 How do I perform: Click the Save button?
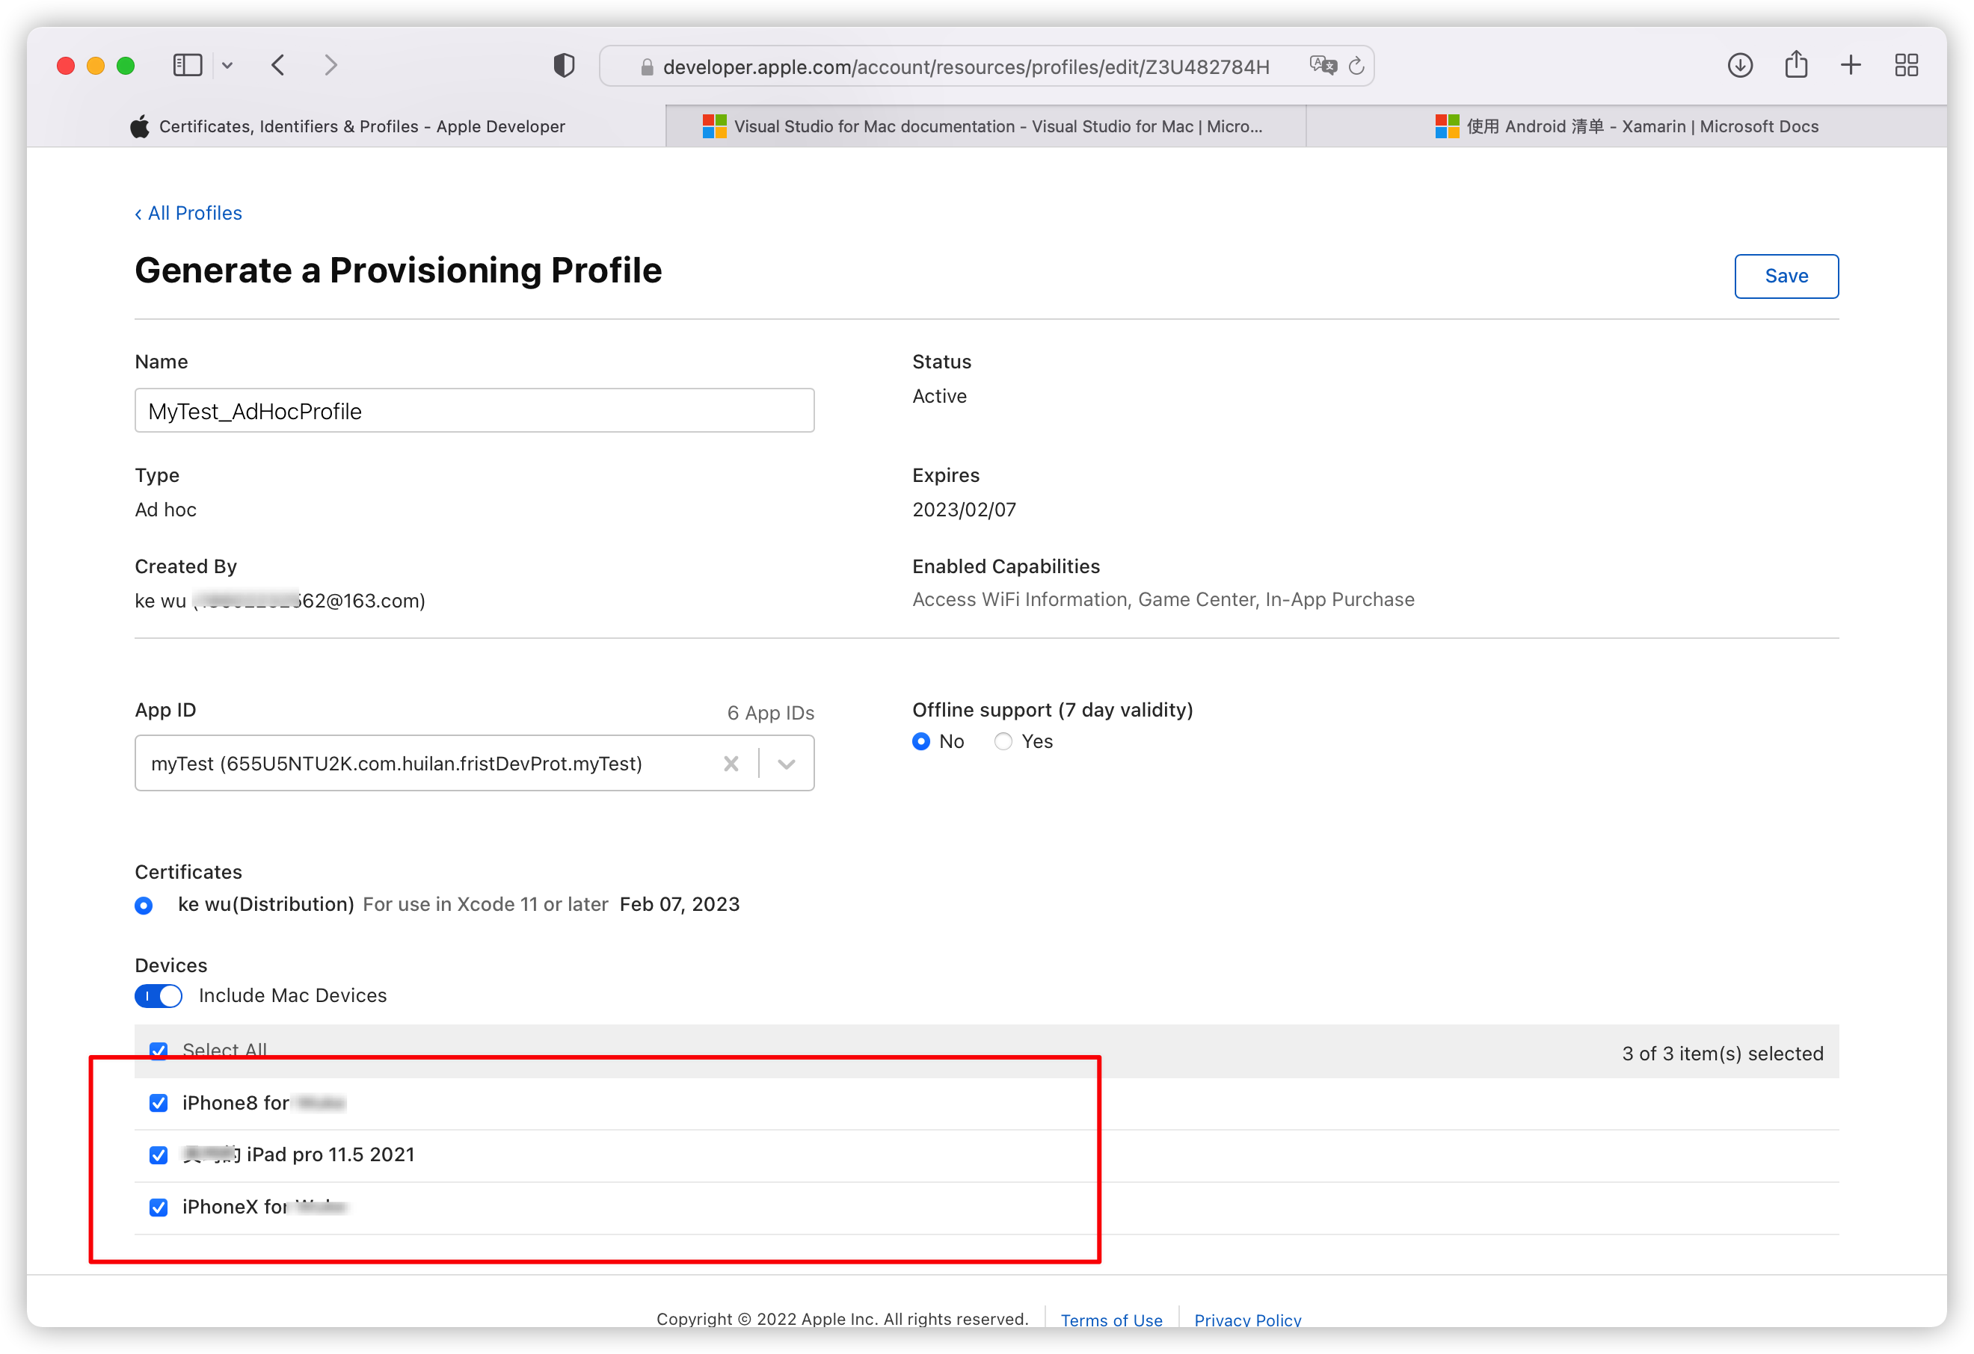[x=1786, y=276]
